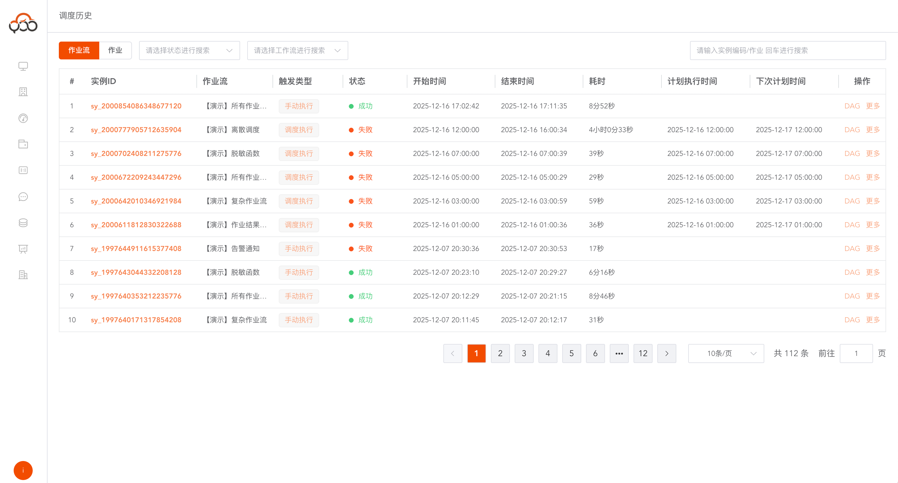The height and width of the screenshot is (483, 898).
Task: Open the gauge dashboard sidebar icon
Action: point(23,118)
